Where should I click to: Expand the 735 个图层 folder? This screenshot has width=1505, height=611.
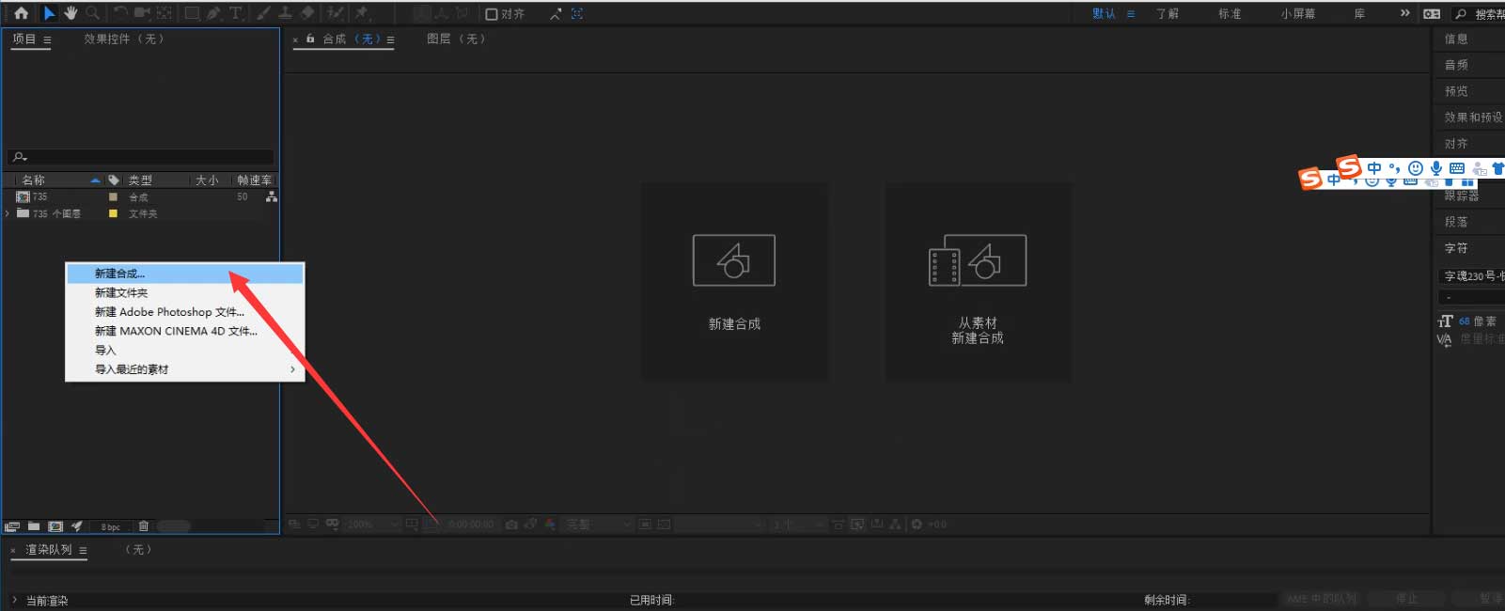[8, 214]
